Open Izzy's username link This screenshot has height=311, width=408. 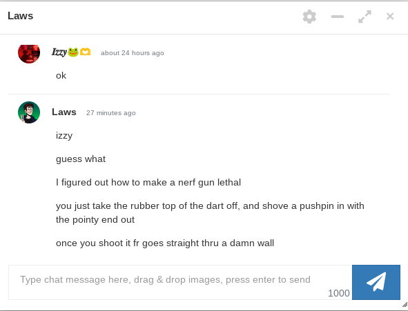point(59,52)
